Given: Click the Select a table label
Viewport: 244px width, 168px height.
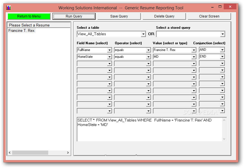Looking at the screenshot, I should click(88, 28).
